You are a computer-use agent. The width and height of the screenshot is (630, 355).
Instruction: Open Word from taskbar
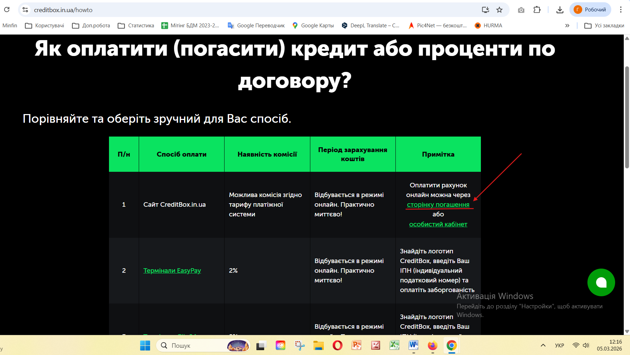(x=413, y=345)
